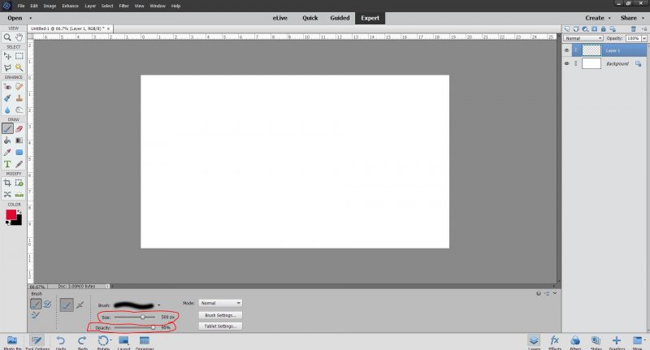Open the layer Opacity dropdown arrow

coord(644,38)
